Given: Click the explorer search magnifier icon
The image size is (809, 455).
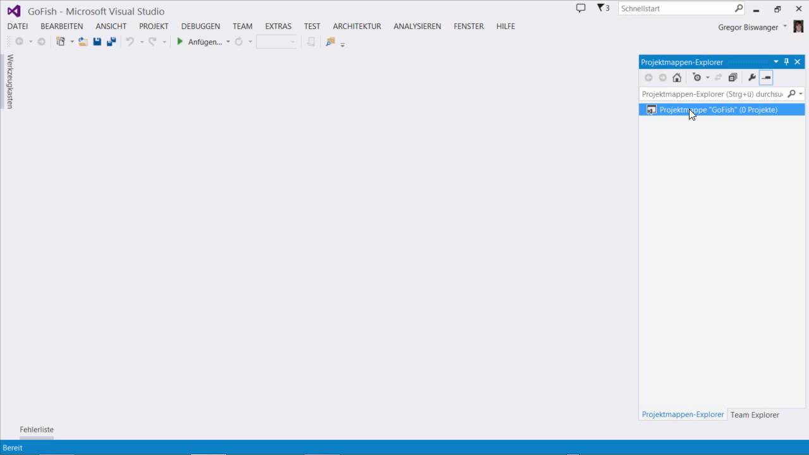Looking at the screenshot, I should pos(791,94).
